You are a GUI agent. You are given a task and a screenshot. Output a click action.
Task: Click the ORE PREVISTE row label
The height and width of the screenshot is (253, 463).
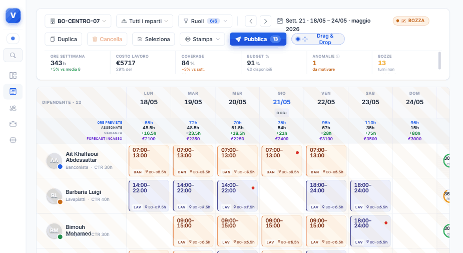coord(110,122)
